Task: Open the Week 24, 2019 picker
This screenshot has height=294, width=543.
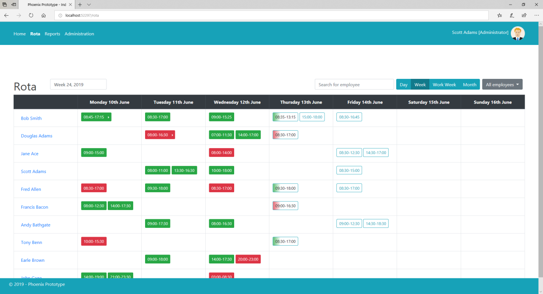Action: tap(78, 84)
